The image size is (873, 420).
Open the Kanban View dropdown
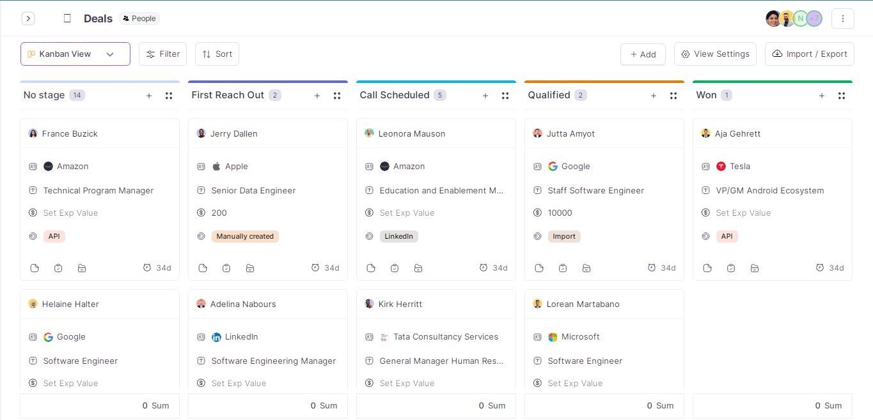point(75,54)
